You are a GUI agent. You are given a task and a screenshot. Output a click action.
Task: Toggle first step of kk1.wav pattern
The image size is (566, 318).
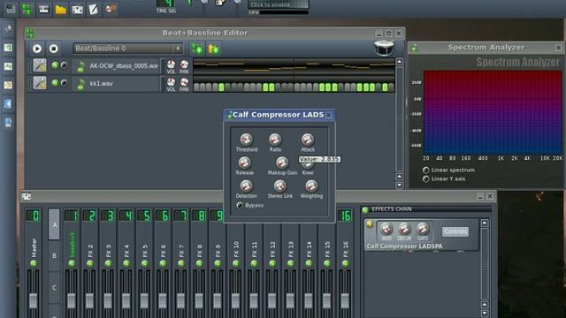click(196, 87)
